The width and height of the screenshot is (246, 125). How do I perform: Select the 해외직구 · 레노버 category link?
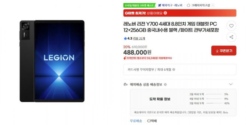tap(172, 5)
